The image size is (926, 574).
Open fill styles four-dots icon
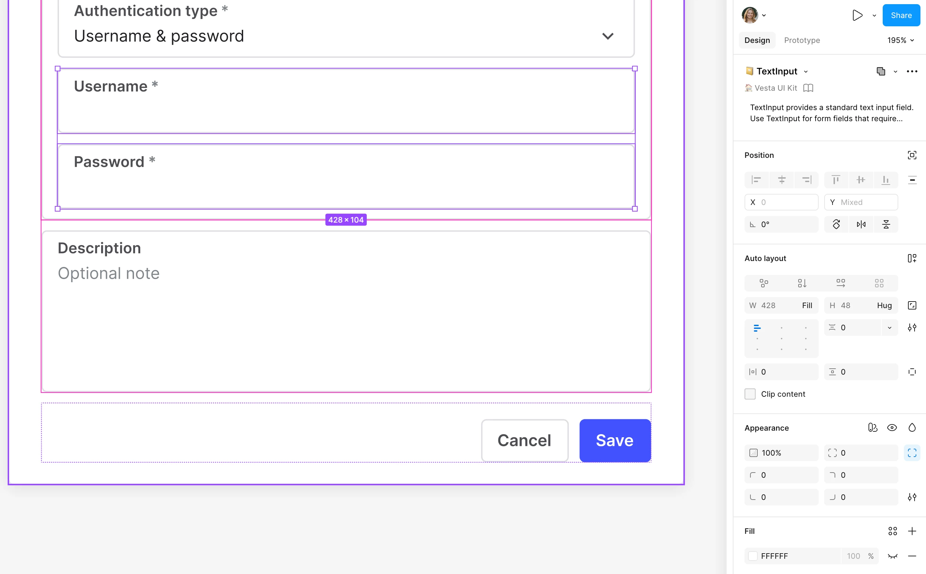[x=893, y=531]
